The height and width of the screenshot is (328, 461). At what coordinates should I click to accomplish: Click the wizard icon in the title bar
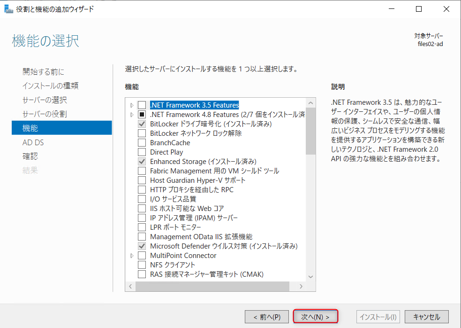coord(8,8)
